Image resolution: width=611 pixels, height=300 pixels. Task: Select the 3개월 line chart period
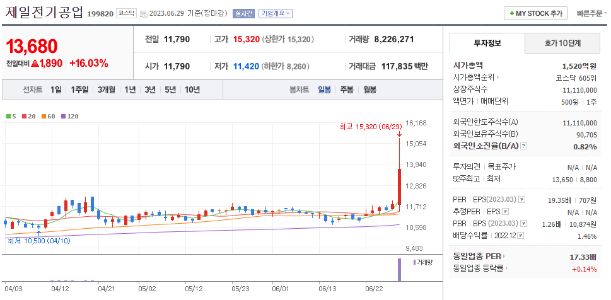click(x=107, y=89)
